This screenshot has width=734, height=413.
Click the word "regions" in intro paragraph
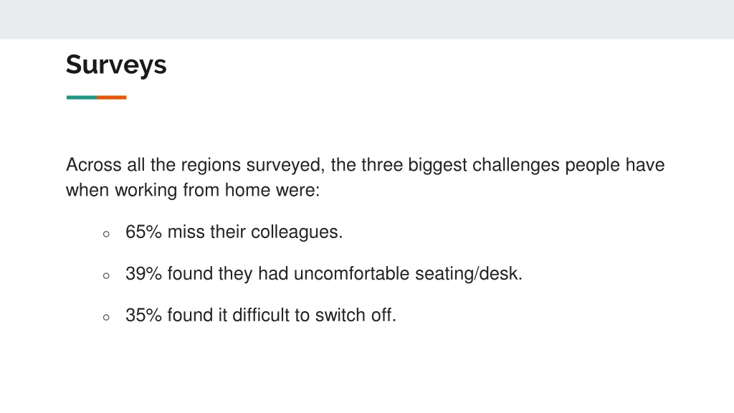211,166
